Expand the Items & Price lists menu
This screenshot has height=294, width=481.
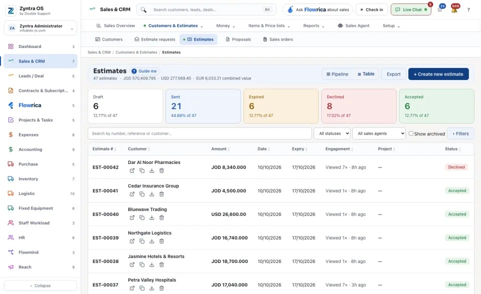[x=269, y=25]
